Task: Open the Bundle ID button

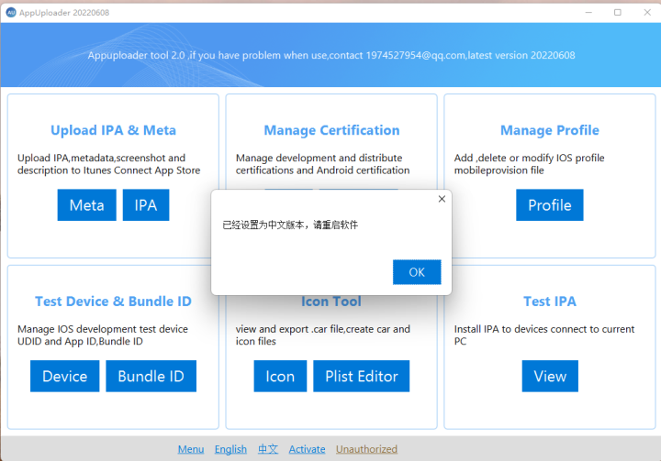Action: (x=151, y=376)
